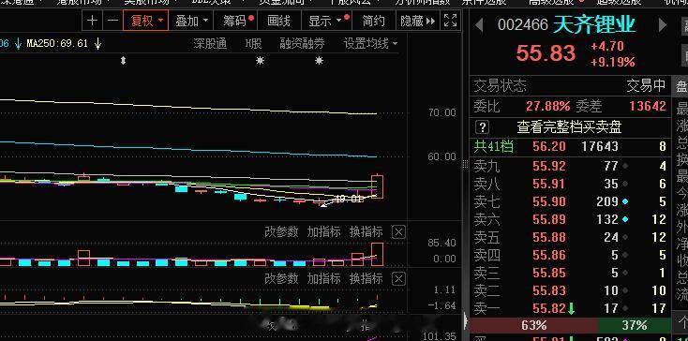Image resolution: width=688 pixels, height=341 pixels.
Task: Click the MA250:69.61 indicator label
Action: 57,44
